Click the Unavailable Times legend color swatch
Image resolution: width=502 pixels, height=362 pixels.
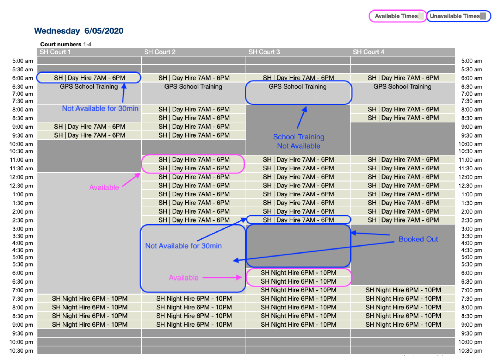click(483, 16)
